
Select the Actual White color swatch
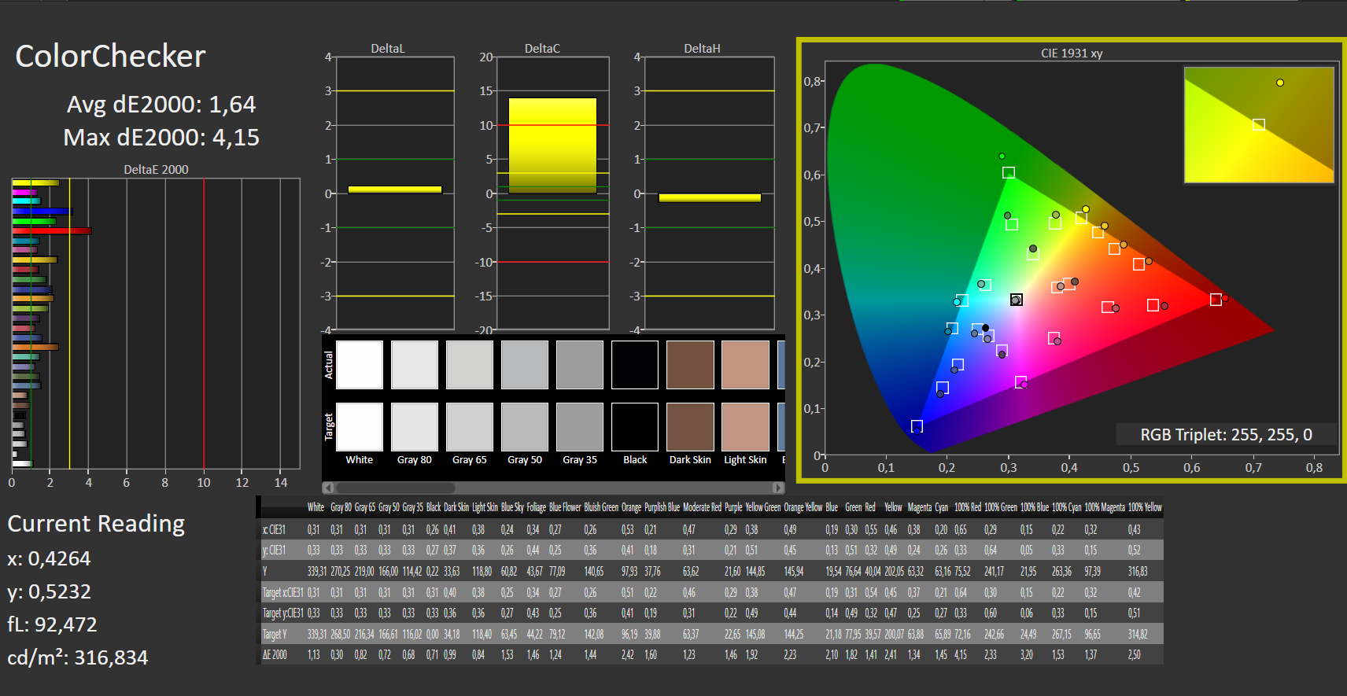[x=360, y=365]
